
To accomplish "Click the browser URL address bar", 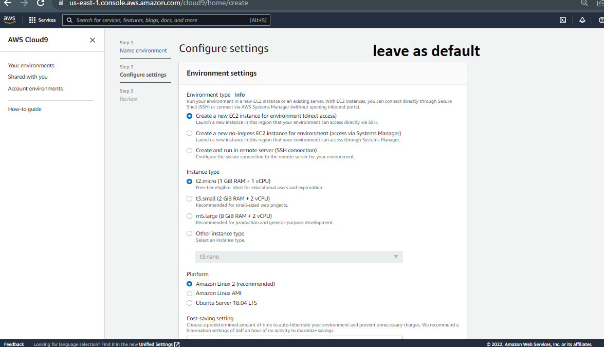I will tap(159, 3).
